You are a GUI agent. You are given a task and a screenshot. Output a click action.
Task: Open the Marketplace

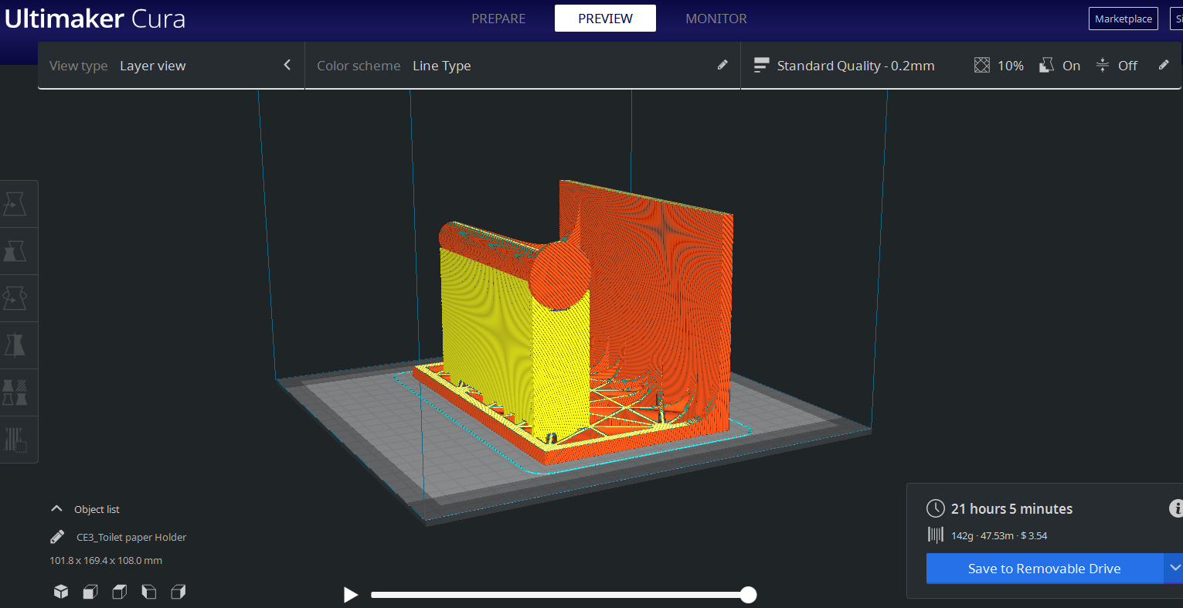[1124, 19]
